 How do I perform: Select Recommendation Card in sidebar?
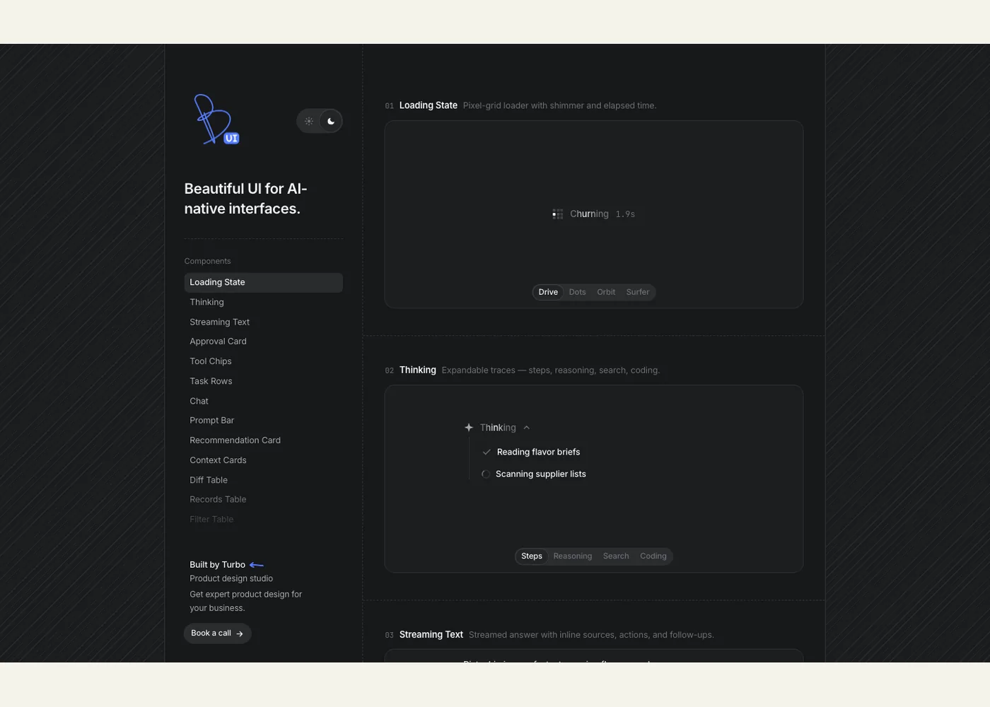(264, 440)
